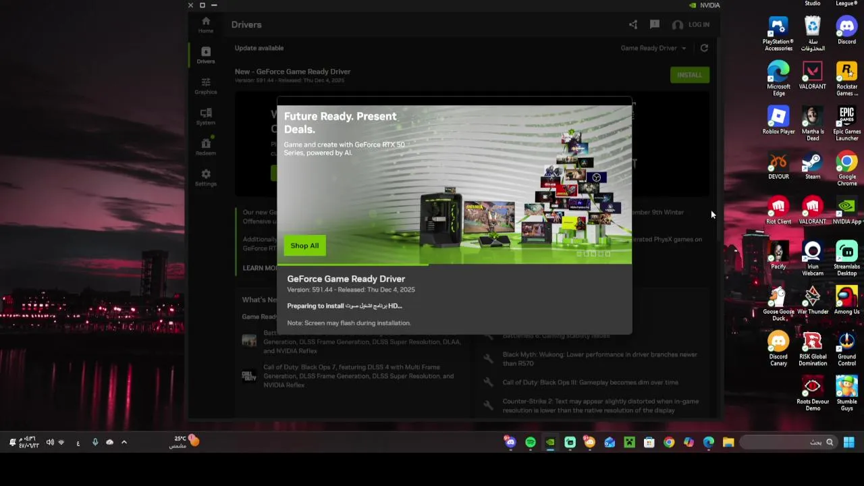The height and width of the screenshot is (486, 864).
Task: Open Rockstar Games desktop icon
Action: tap(846, 79)
